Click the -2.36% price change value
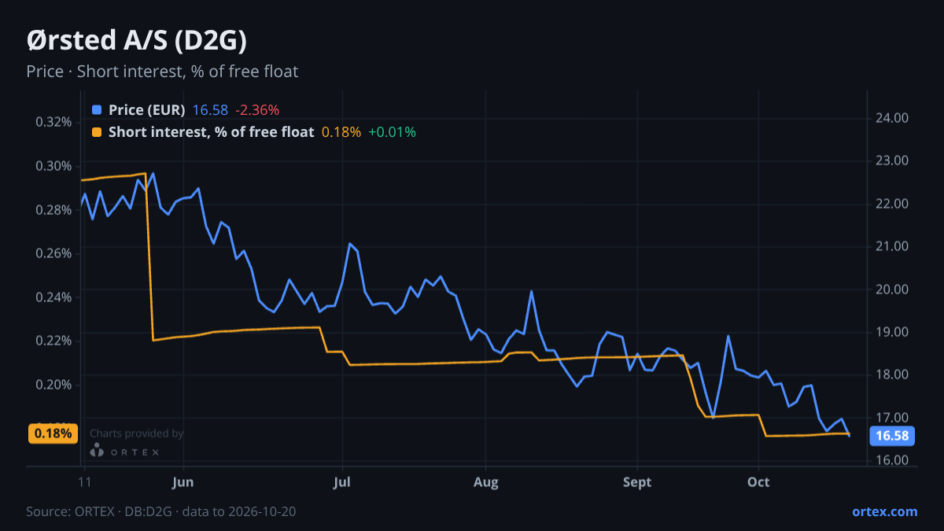The height and width of the screenshot is (531, 944). point(257,110)
